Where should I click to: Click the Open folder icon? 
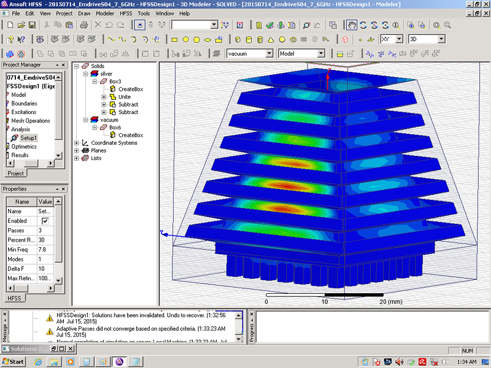[x=21, y=25]
